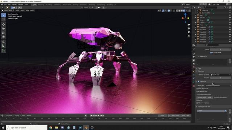Open the Material Override dropdown

(220, 75)
